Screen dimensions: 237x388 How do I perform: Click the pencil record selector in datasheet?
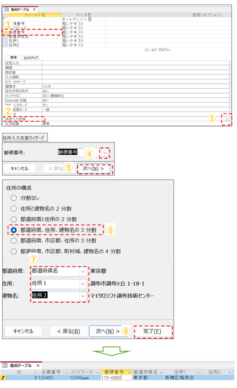3,378
